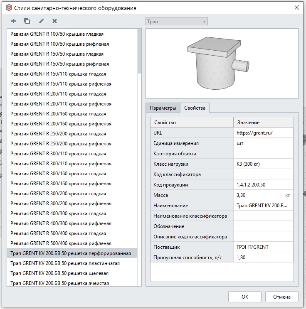Select Ревизия GRENT R 400/300 крышка рифленая
Viewport: 306px width, 309px height.
(x=72, y=223)
